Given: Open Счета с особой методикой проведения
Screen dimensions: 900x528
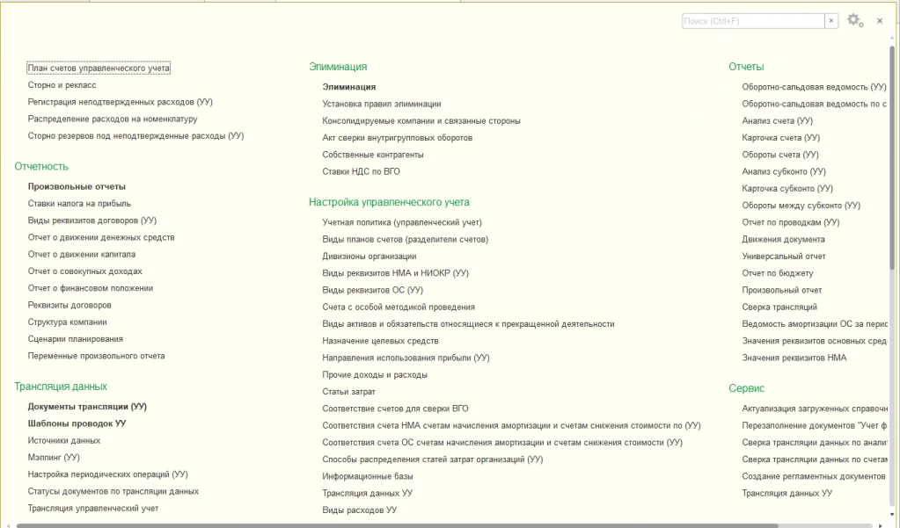Looking at the screenshot, I should click(x=399, y=307).
